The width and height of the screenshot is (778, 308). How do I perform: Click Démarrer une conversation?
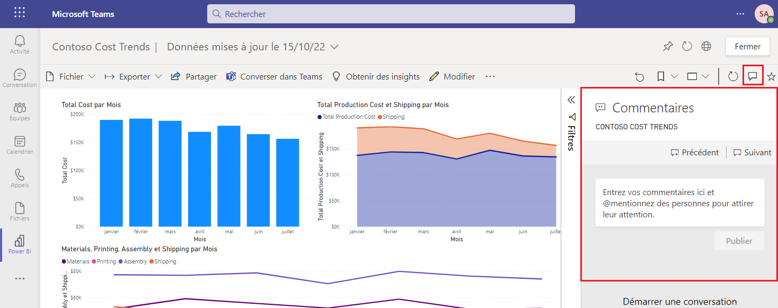tap(679, 302)
